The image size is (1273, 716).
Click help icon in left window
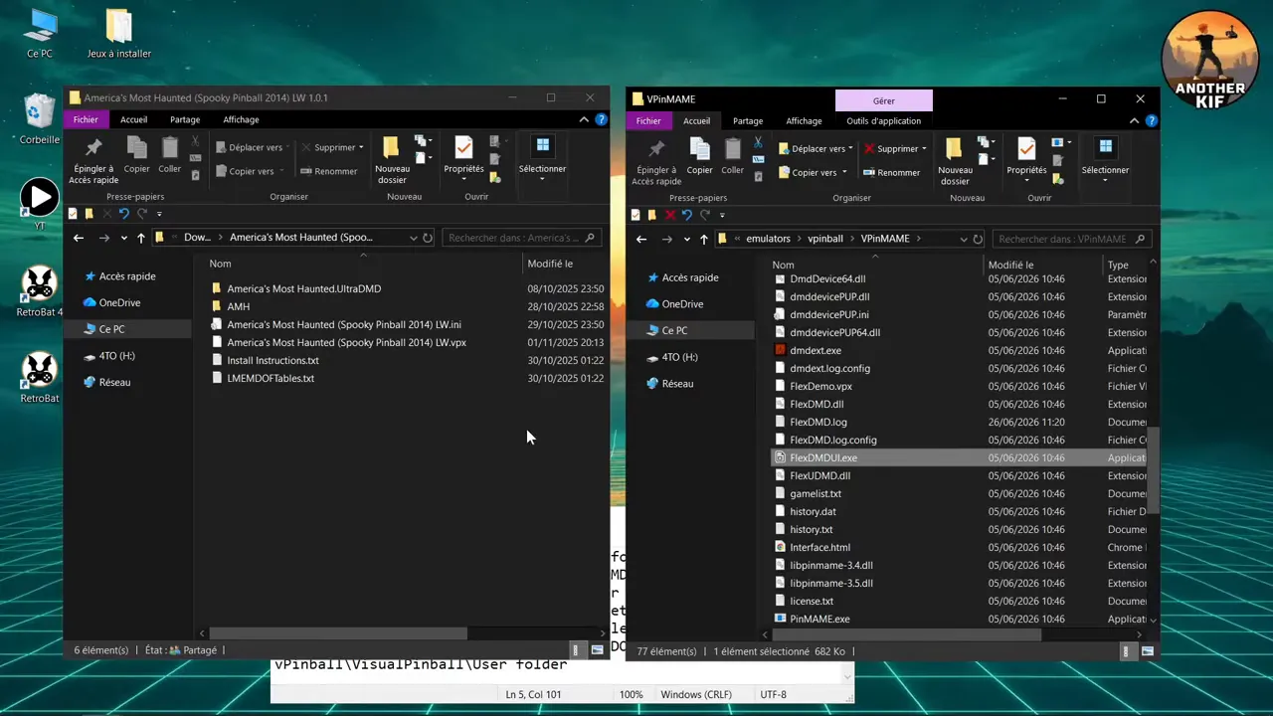pos(601,119)
